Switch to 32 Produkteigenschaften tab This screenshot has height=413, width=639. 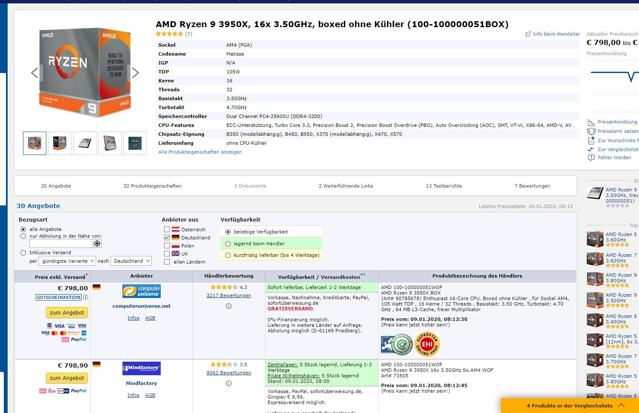click(x=152, y=186)
